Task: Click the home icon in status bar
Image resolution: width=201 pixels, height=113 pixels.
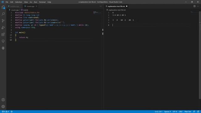Action: [12, 112]
